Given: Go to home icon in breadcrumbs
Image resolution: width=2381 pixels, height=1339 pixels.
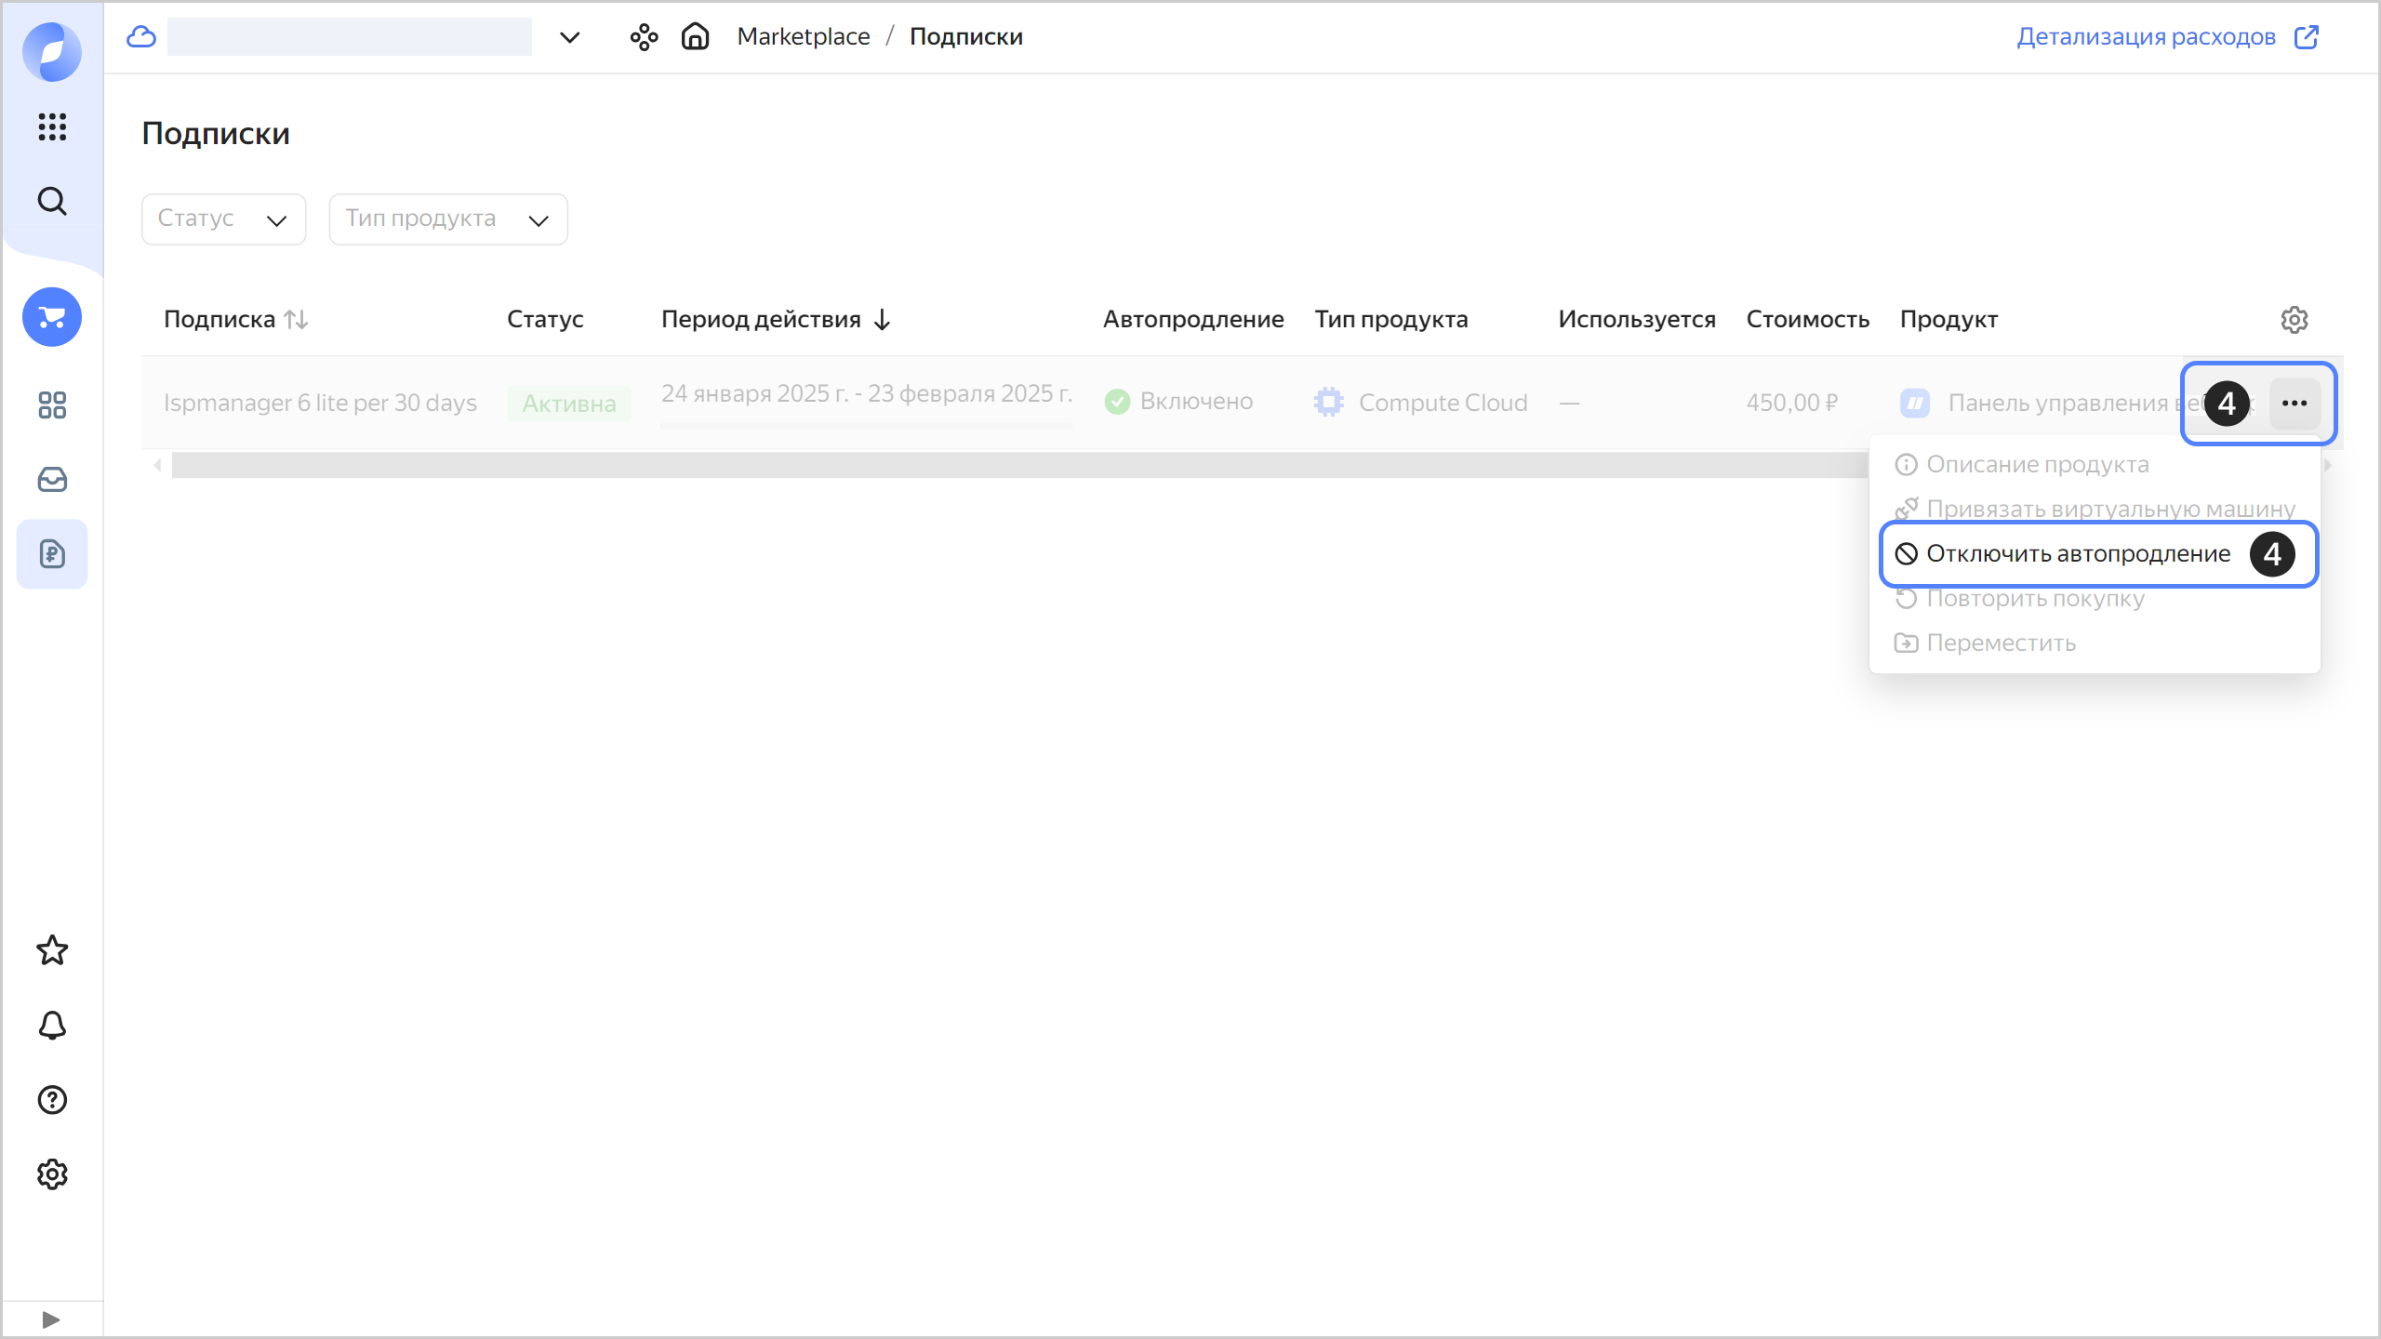Looking at the screenshot, I should coord(695,36).
